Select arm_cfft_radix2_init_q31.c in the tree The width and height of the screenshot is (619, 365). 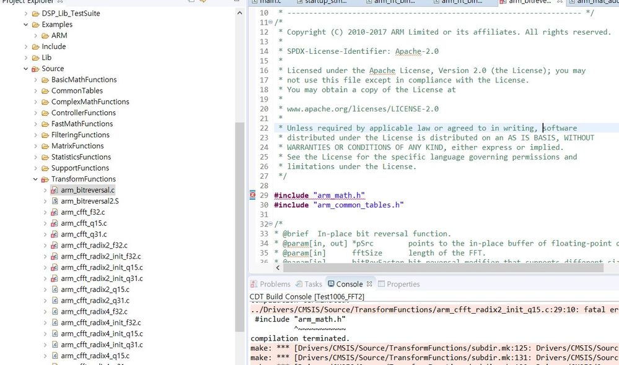pyautogui.click(x=102, y=278)
